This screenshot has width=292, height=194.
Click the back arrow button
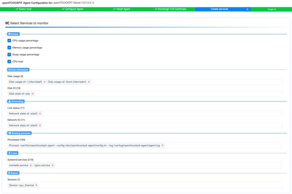point(248,9)
